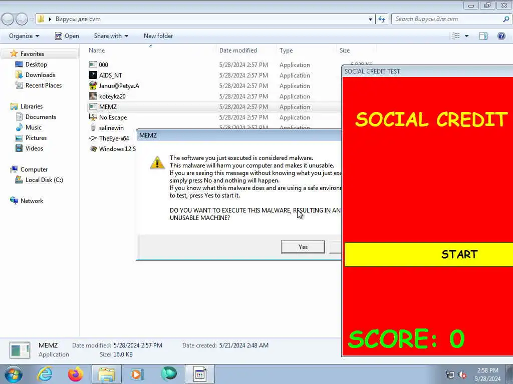Image resolution: width=513 pixels, height=384 pixels.
Task: Select the salinewin file icon
Action: pyautogui.click(x=93, y=127)
